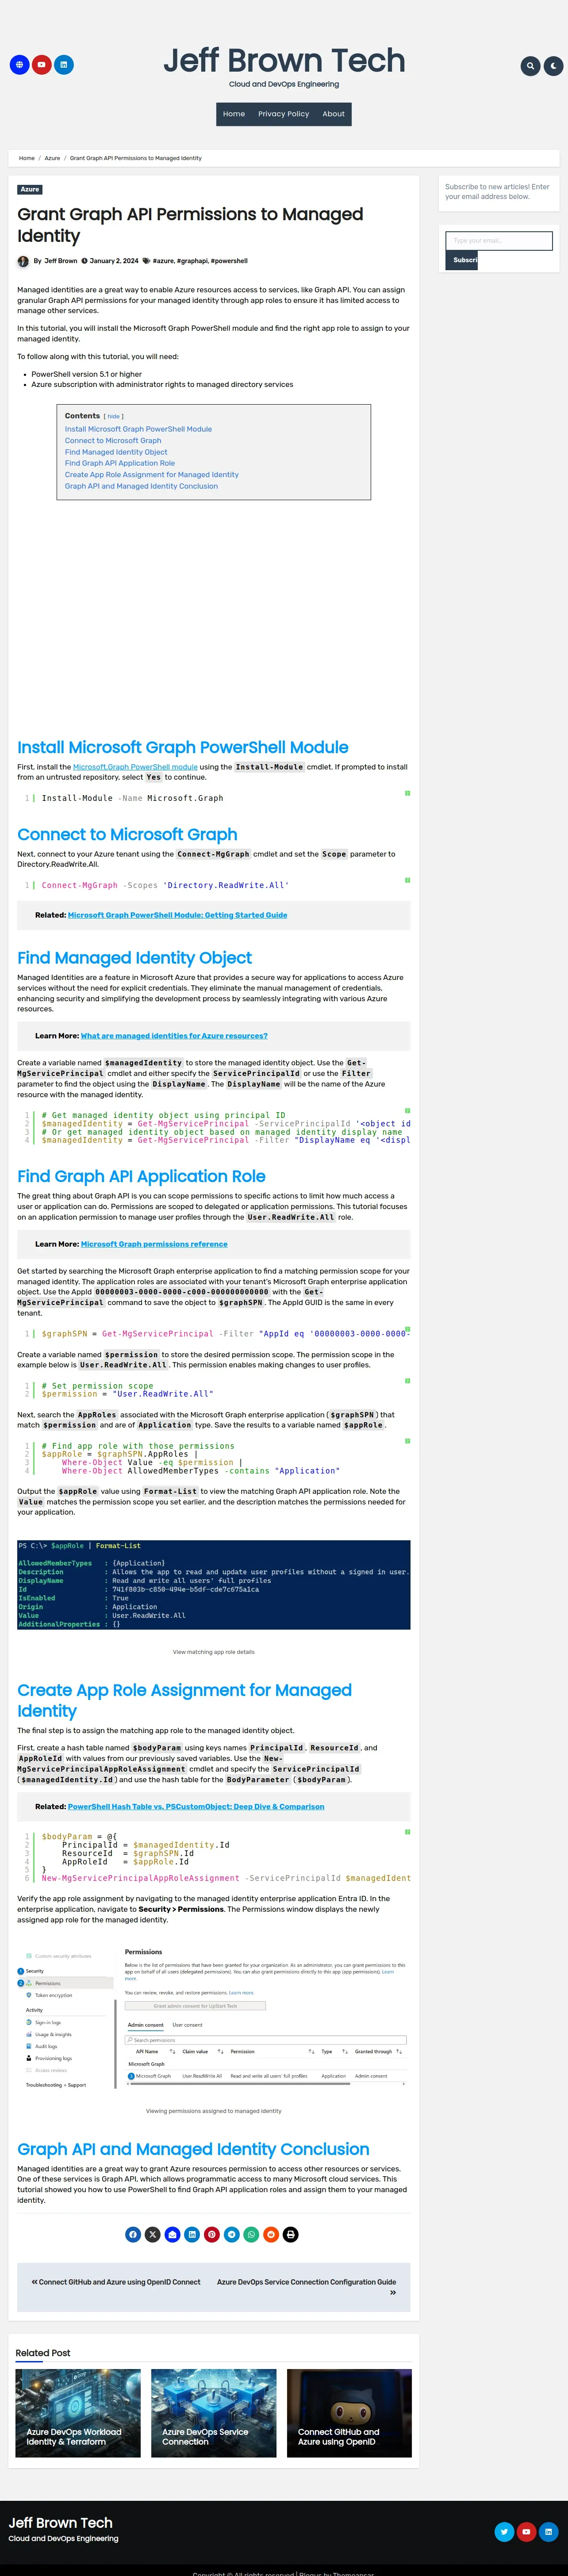
Task: Open the footer YouTube icon
Action: [526, 2532]
